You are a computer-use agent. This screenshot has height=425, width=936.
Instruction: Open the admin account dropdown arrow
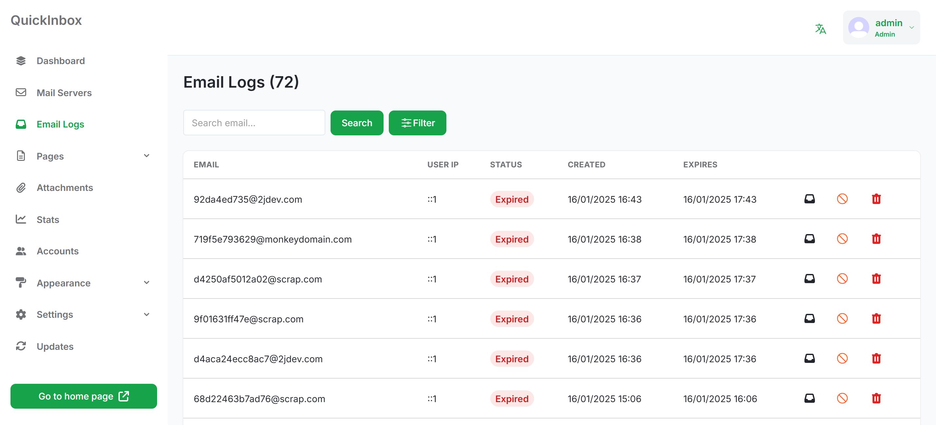[x=911, y=27]
